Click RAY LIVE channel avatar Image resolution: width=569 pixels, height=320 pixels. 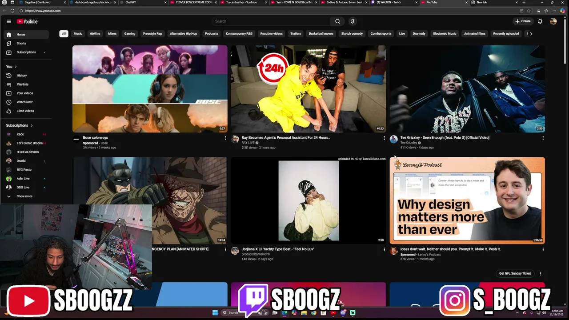(x=235, y=140)
